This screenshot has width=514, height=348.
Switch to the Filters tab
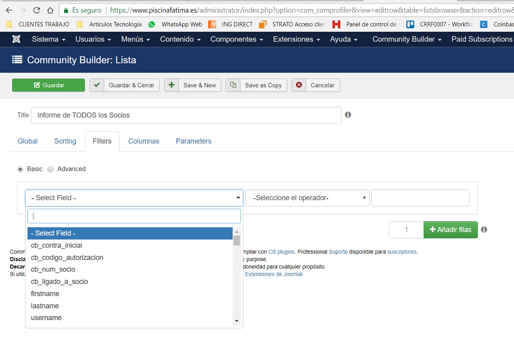point(102,141)
